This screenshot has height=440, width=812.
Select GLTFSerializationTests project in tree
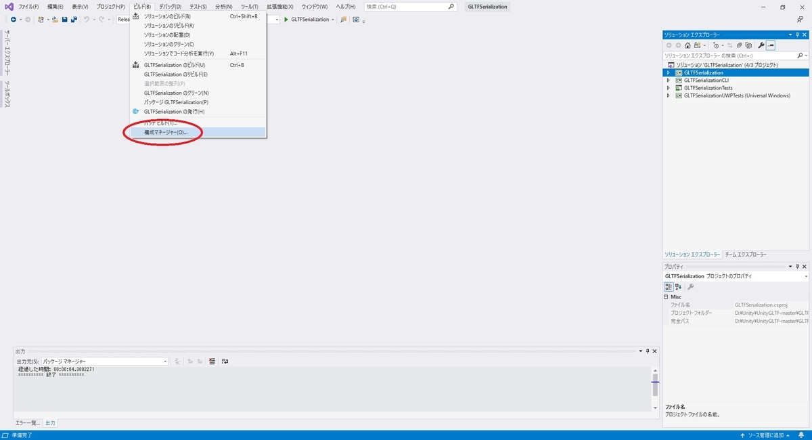point(708,88)
